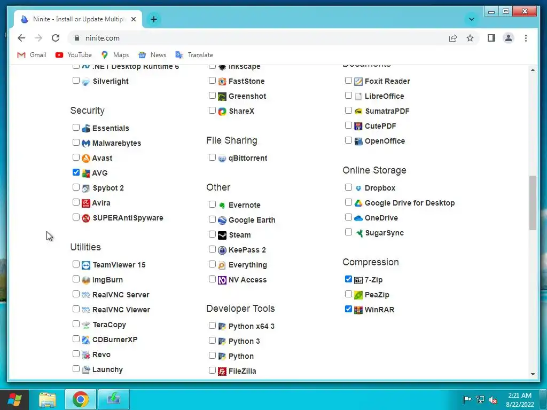The height and width of the screenshot is (410, 547).
Task: Check the Dropbox checkbox
Action: [348, 187]
